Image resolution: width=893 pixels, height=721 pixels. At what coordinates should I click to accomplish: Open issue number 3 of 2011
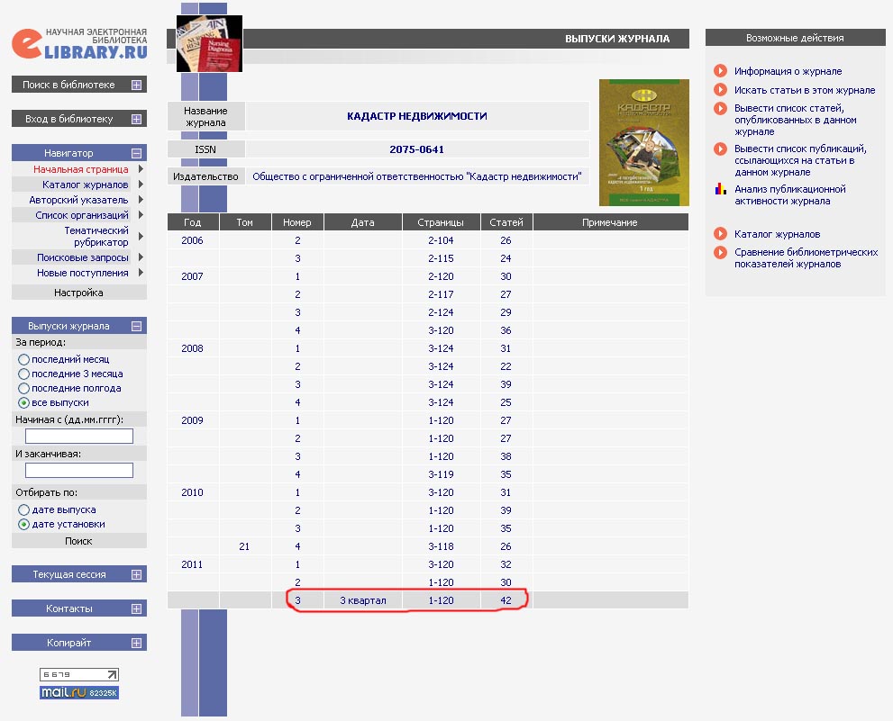point(297,600)
